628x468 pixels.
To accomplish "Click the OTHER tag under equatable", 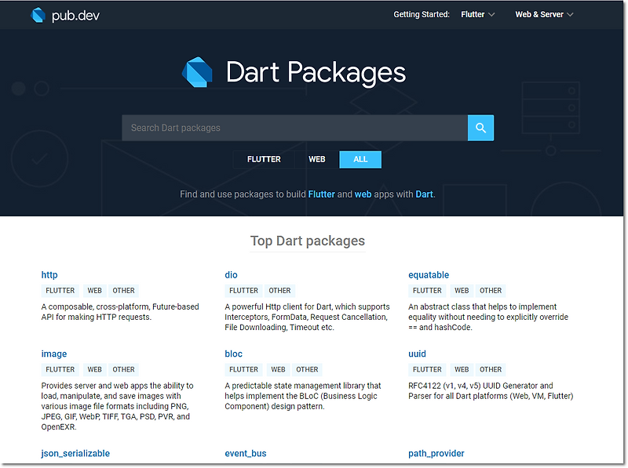I will tap(491, 290).
